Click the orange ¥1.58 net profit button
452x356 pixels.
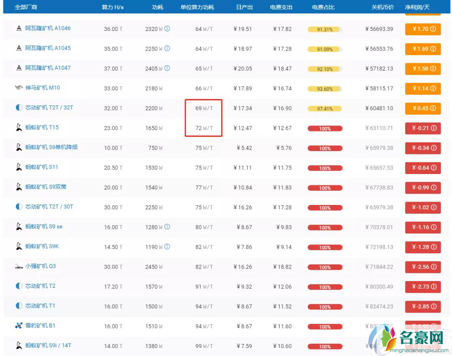pyautogui.click(x=423, y=69)
